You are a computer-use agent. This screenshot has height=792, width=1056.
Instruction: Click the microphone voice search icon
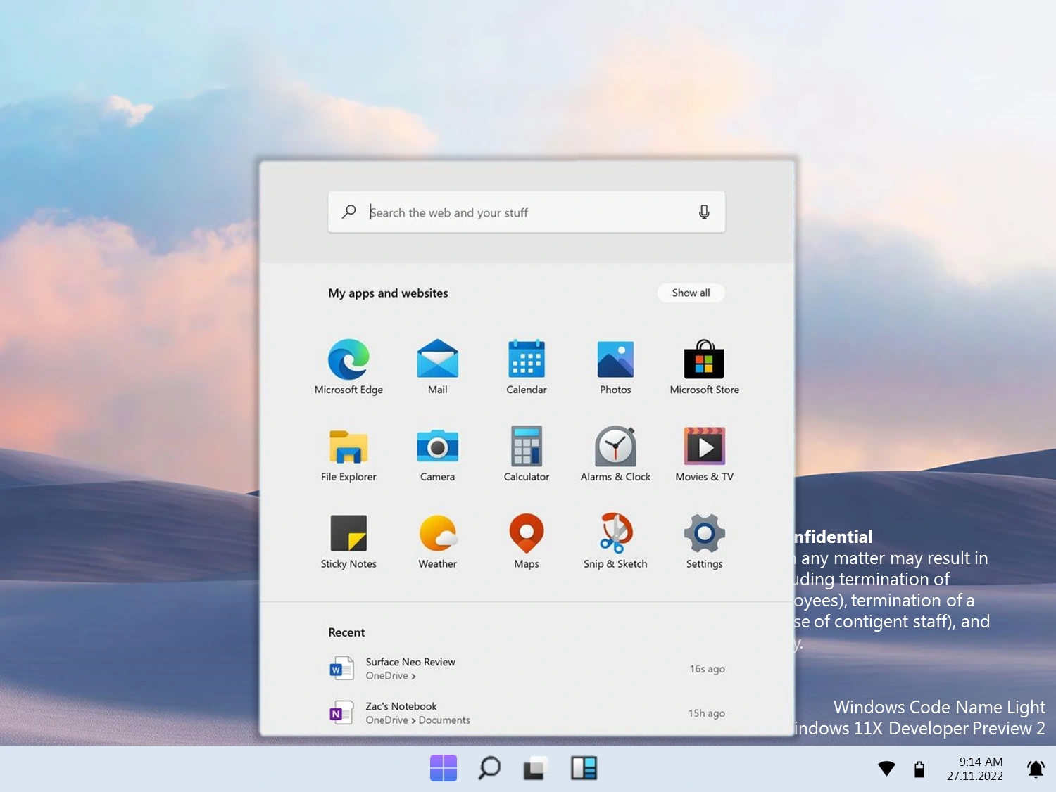pyautogui.click(x=704, y=212)
